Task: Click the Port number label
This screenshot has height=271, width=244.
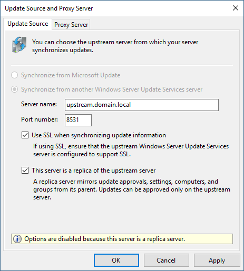Action: click(x=40, y=119)
